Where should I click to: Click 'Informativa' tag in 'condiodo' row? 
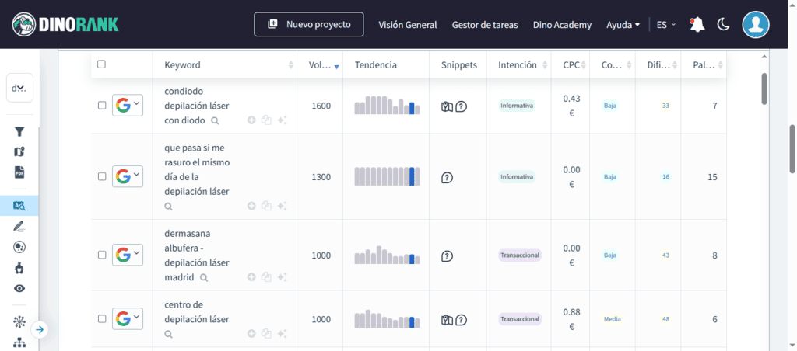point(517,106)
